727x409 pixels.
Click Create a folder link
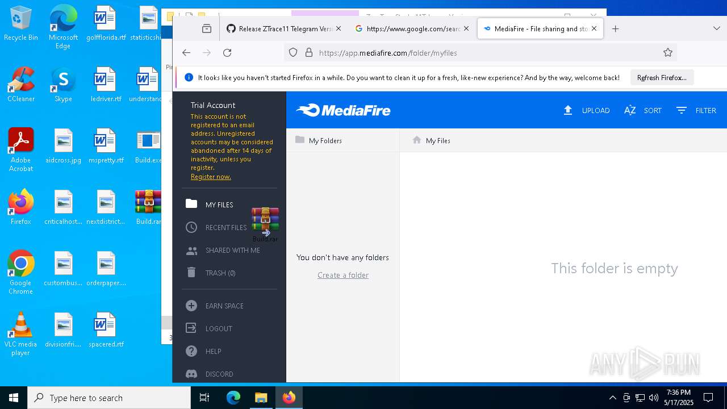click(343, 275)
